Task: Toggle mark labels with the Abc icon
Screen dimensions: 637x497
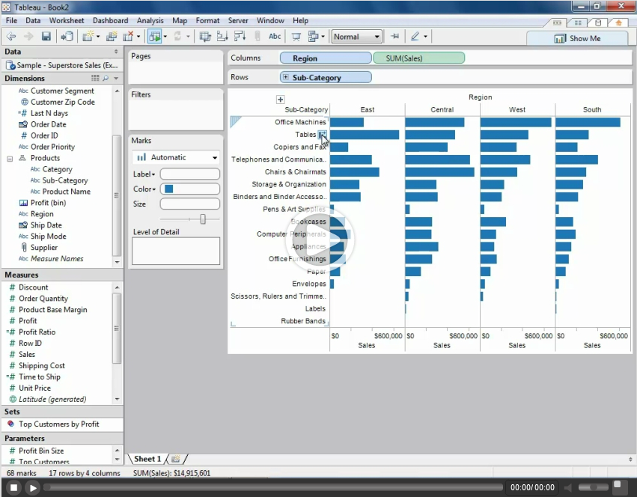Action: tap(275, 37)
